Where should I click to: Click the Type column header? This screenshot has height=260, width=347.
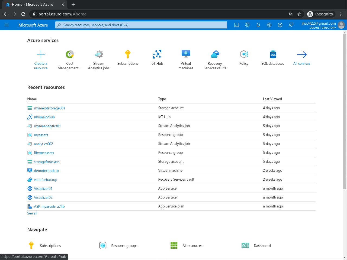point(162,99)
